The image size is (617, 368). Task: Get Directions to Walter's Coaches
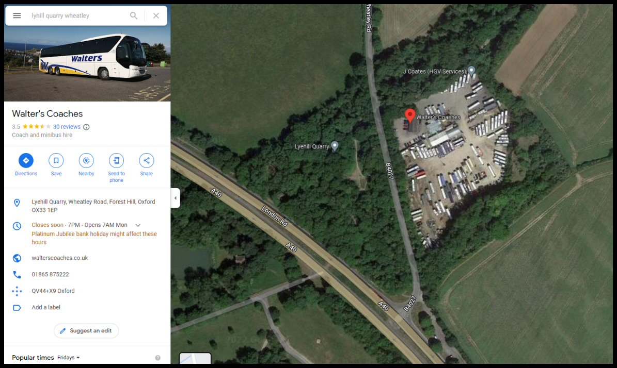click(26, 161)
